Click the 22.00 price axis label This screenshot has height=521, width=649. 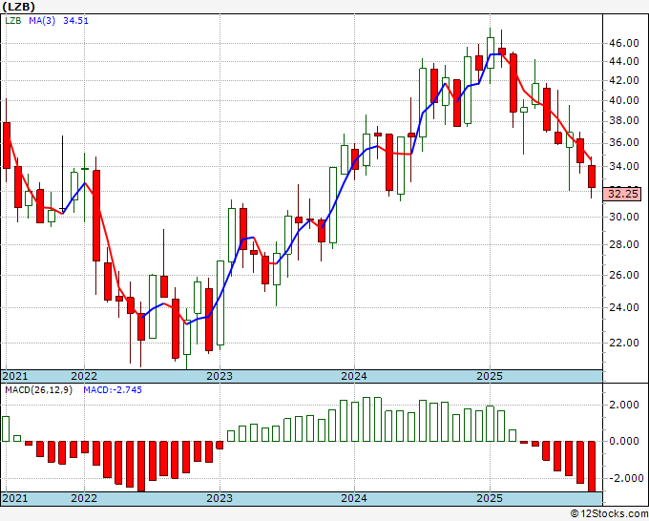[x=623, y=343]
